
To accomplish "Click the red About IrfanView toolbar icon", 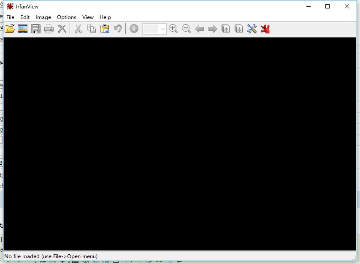I will (x=265, y=29).
